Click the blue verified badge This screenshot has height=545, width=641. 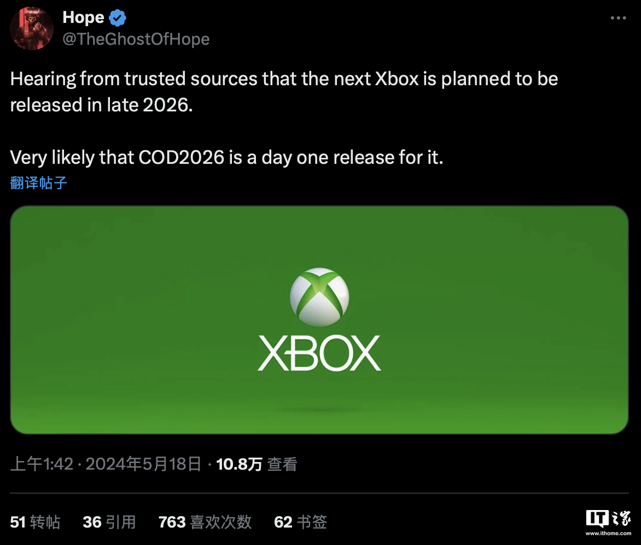coord(118,18)
